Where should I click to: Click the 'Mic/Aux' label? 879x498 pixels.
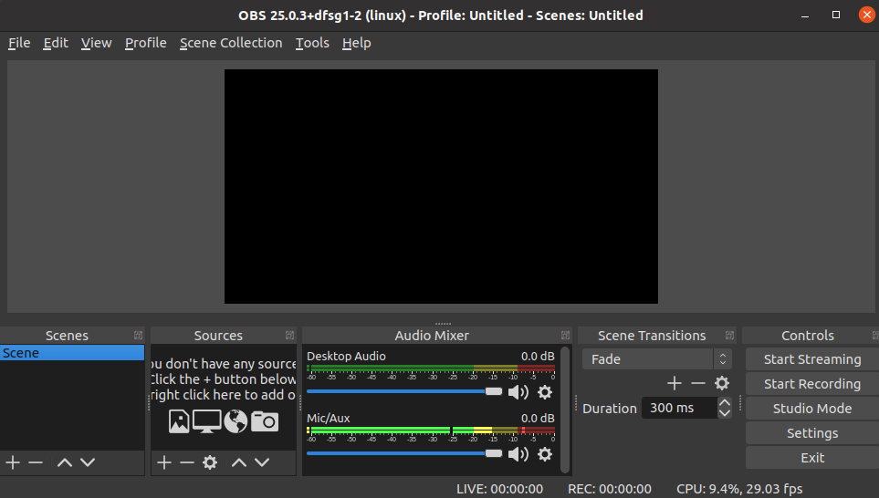tap(328, 419)
